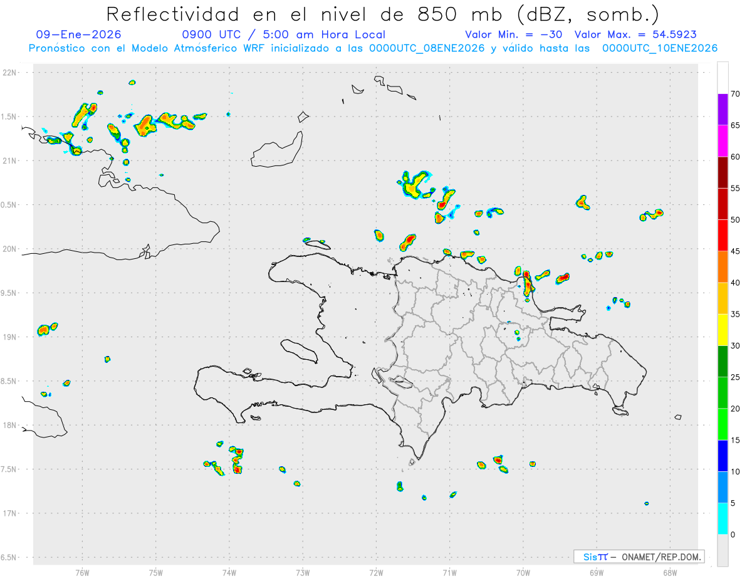Click the '69W' longitude label

(x=596, y=572)
